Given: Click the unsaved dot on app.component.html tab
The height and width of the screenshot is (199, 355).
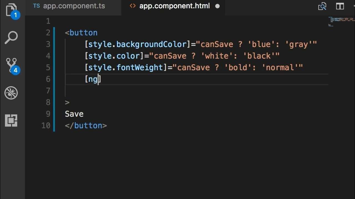Looking at the screenshot, I should [x=217, y=6].
